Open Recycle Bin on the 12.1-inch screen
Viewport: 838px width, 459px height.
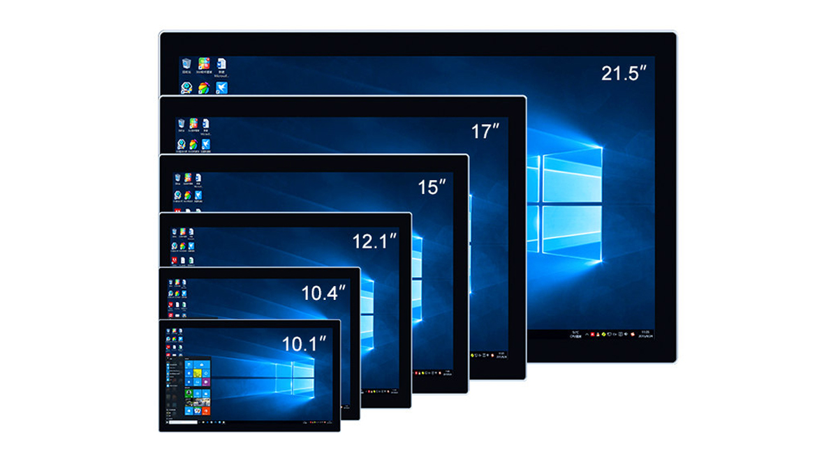tap(175, 232)
